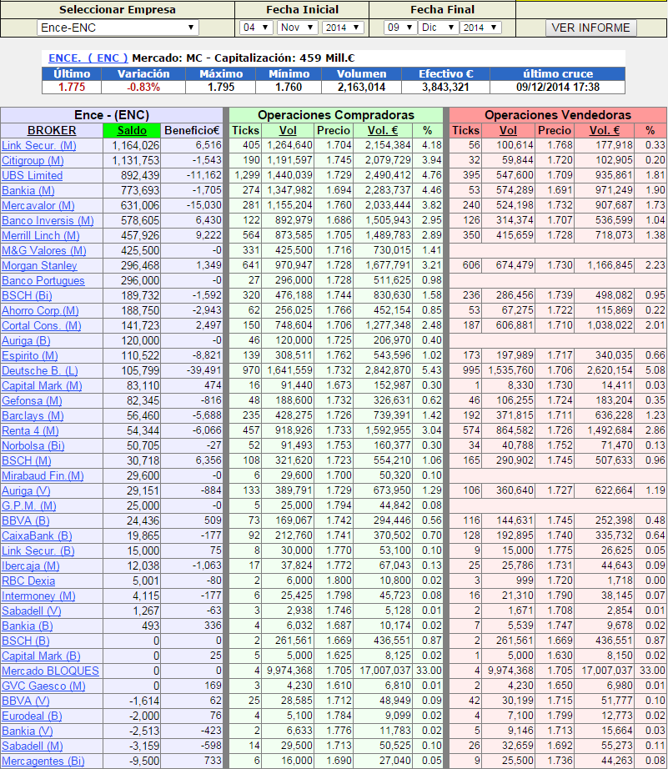Open the Barclays (M) broker link
Screen dimensions: 668x769
coord(33,416)
